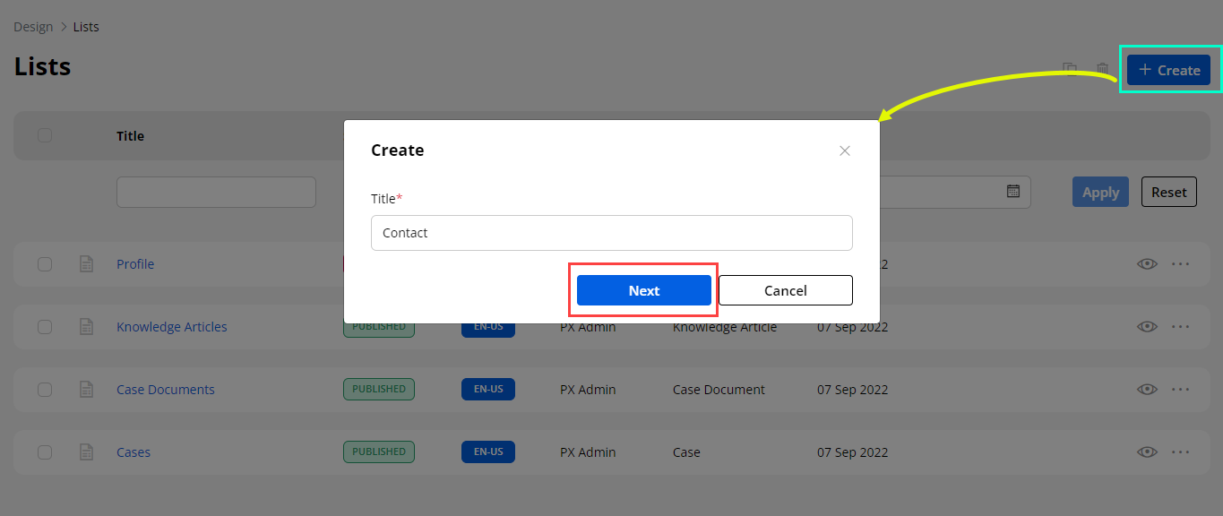The height and width of the screenshot is (516, 1223).
Task: Open more options for Case Documents row
Action: [x=1180, y=390]
